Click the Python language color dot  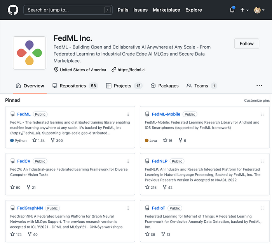click(x=12, y=141)
